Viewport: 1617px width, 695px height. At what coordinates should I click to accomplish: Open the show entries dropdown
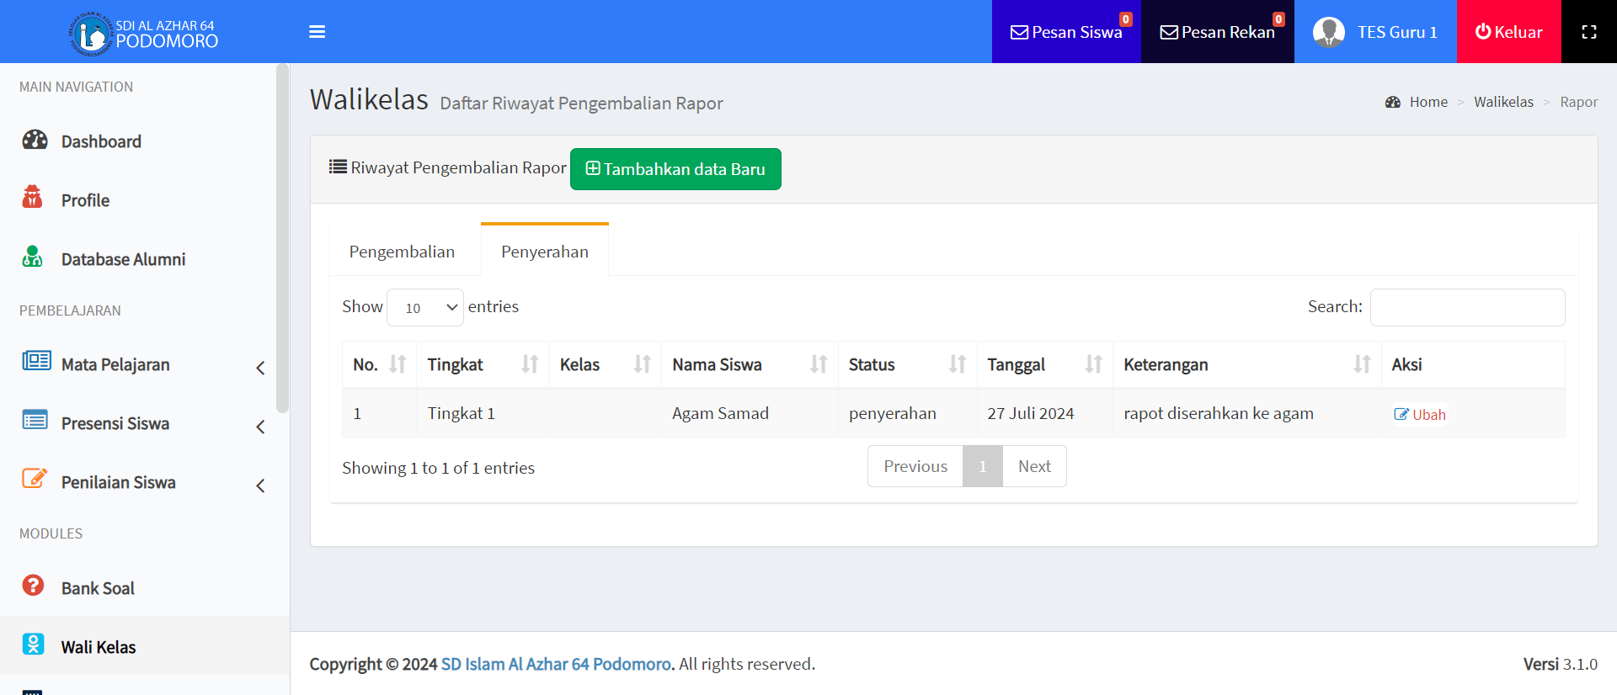(425, 308)
